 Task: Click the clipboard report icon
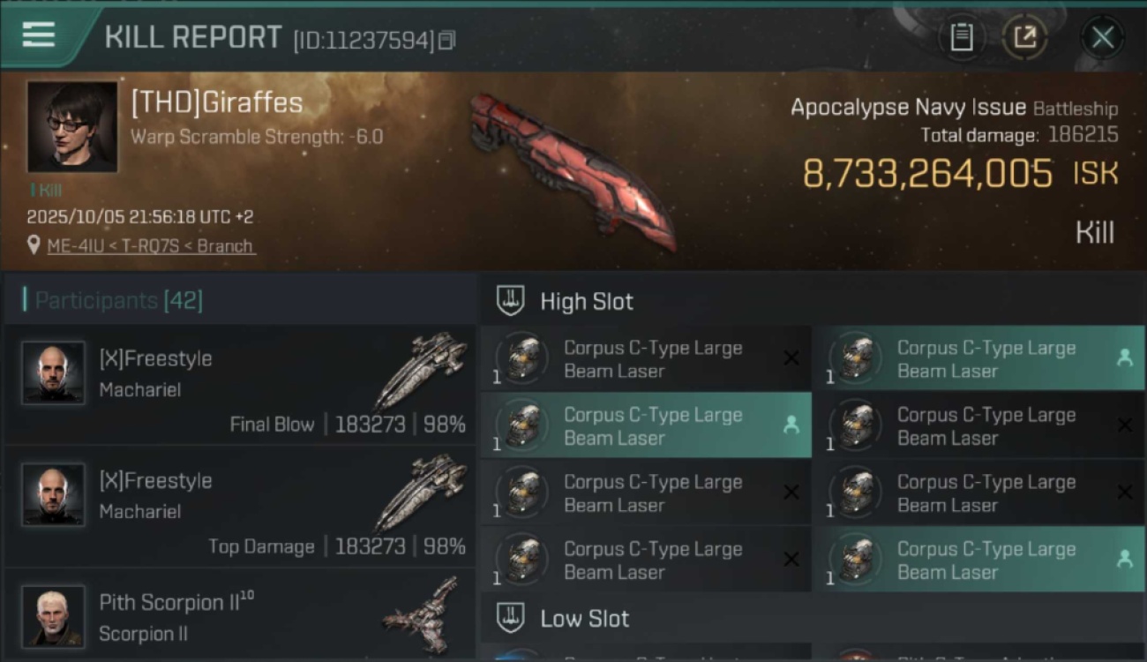[x=962, y=37]
